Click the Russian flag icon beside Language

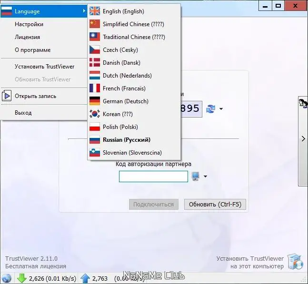point(7,11)
